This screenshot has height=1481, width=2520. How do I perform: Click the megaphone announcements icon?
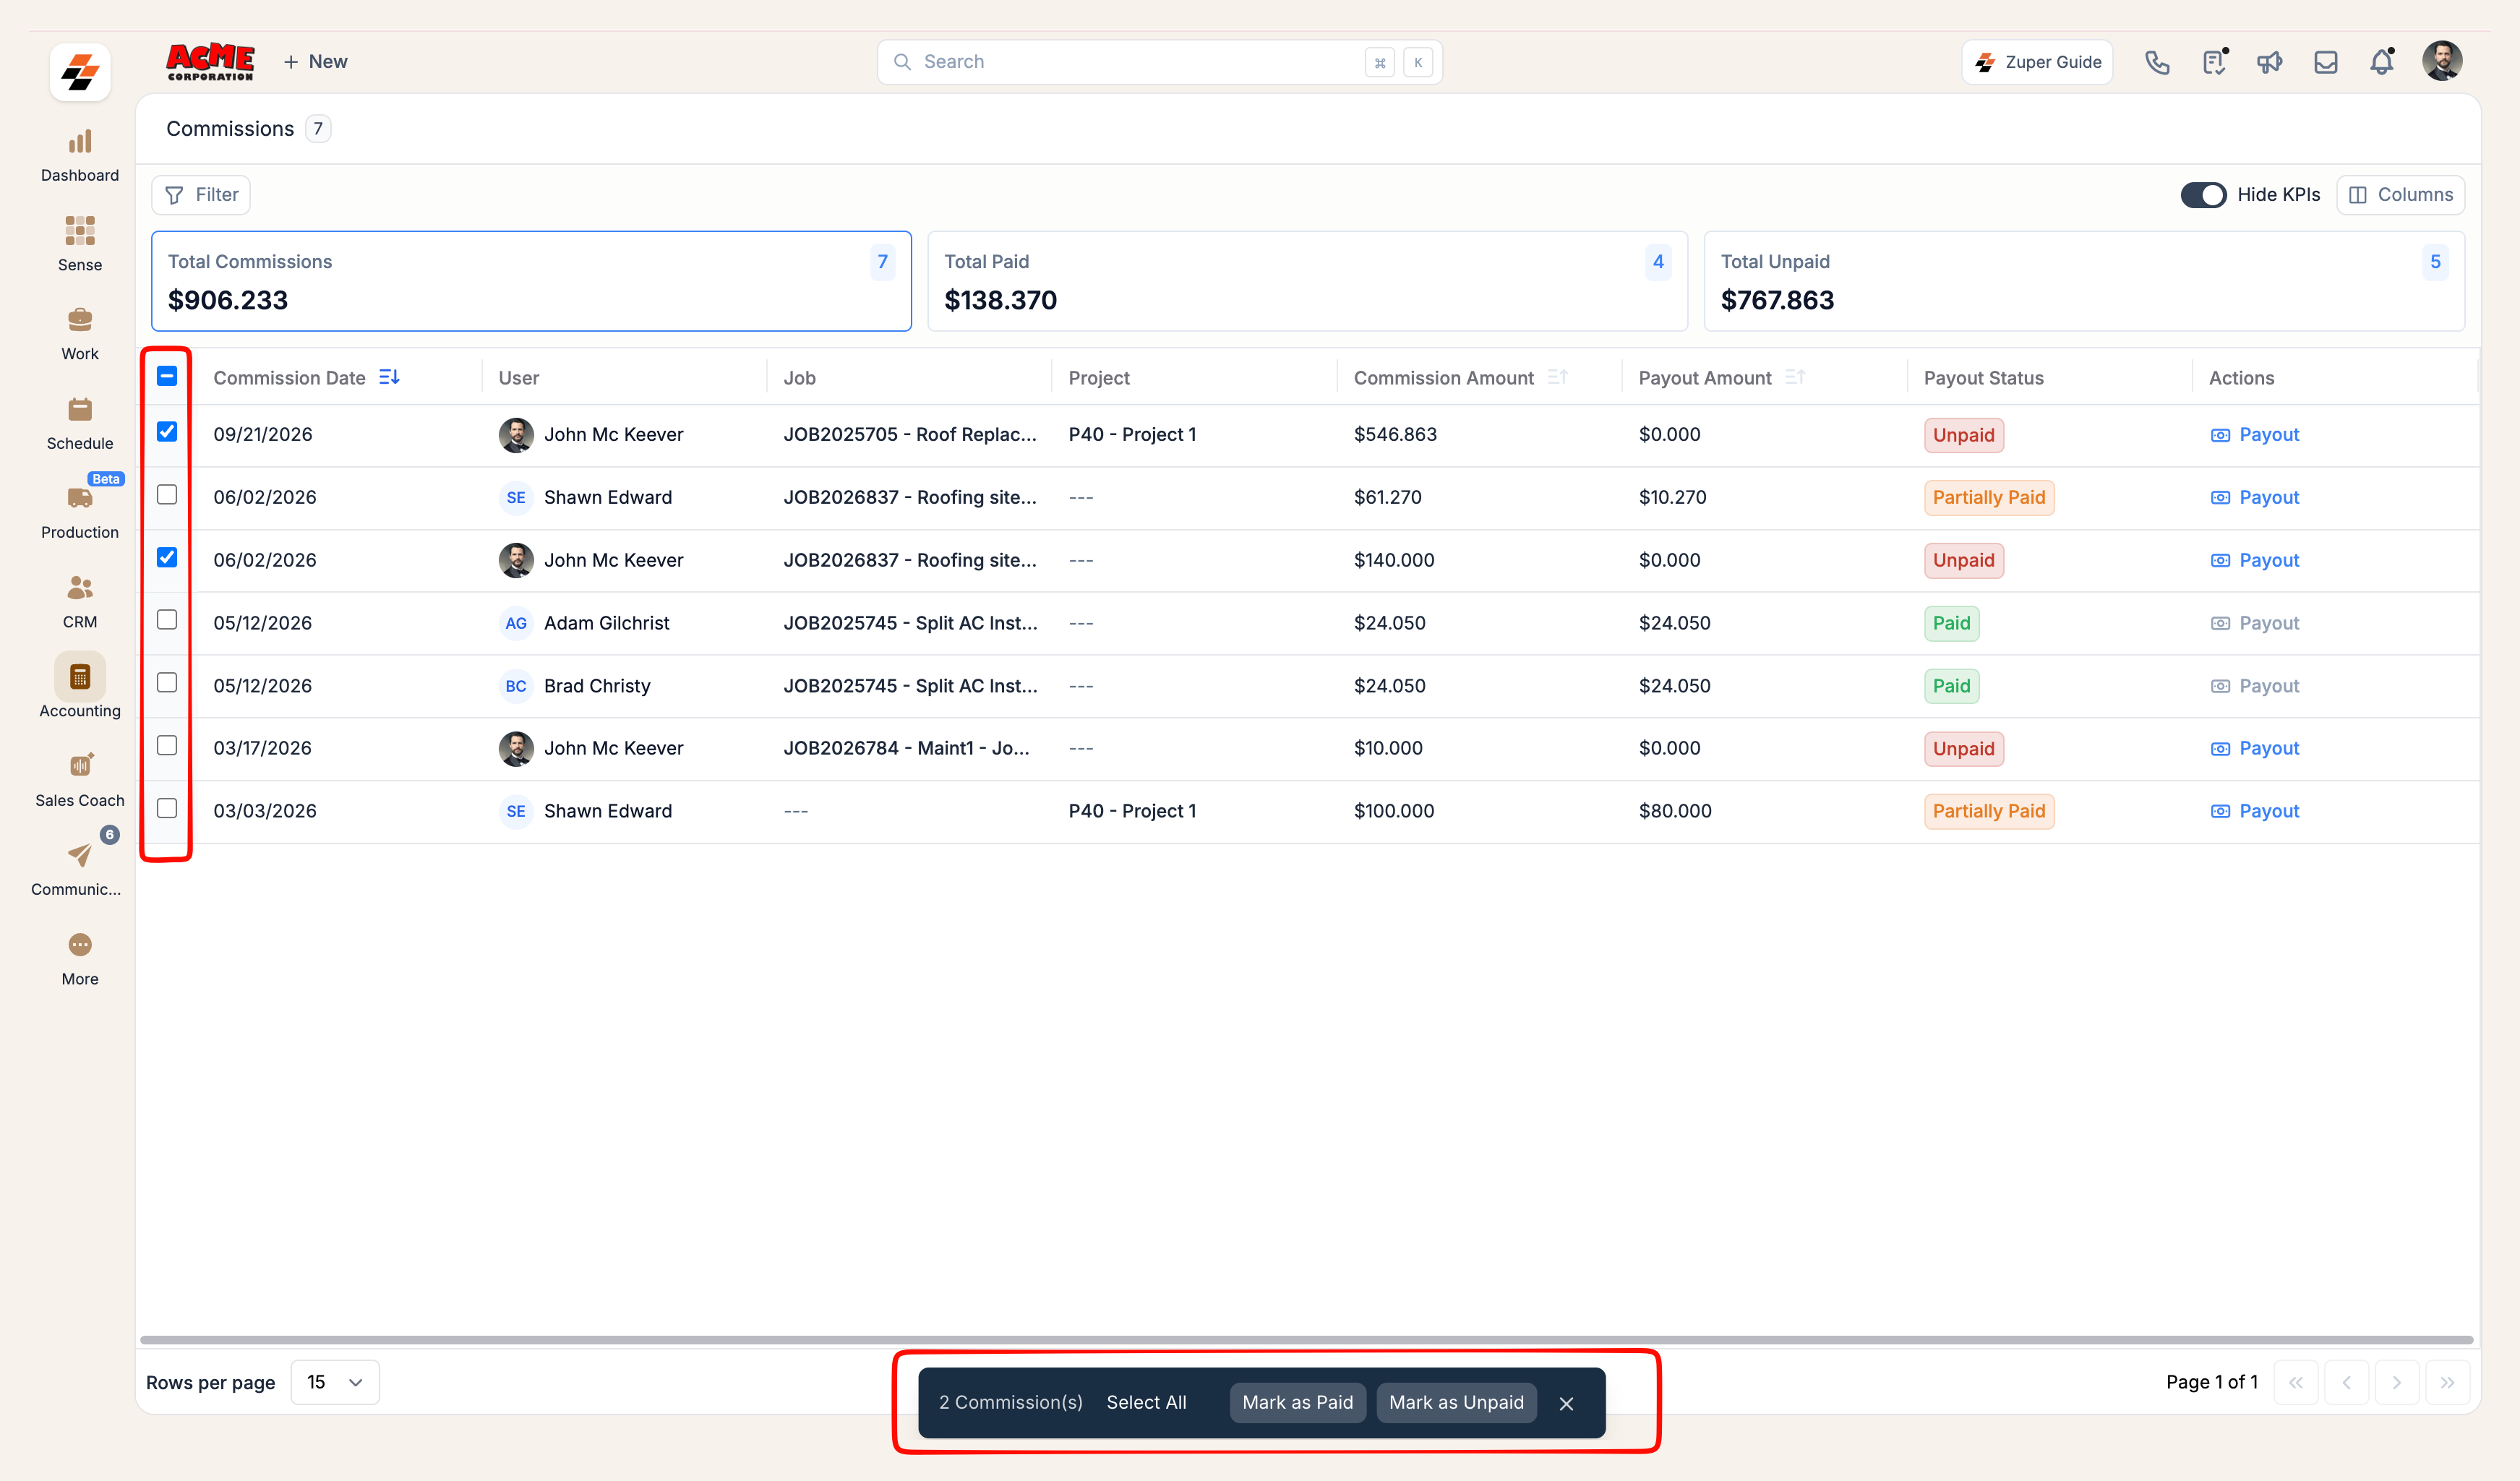[x=2270, y=62]
